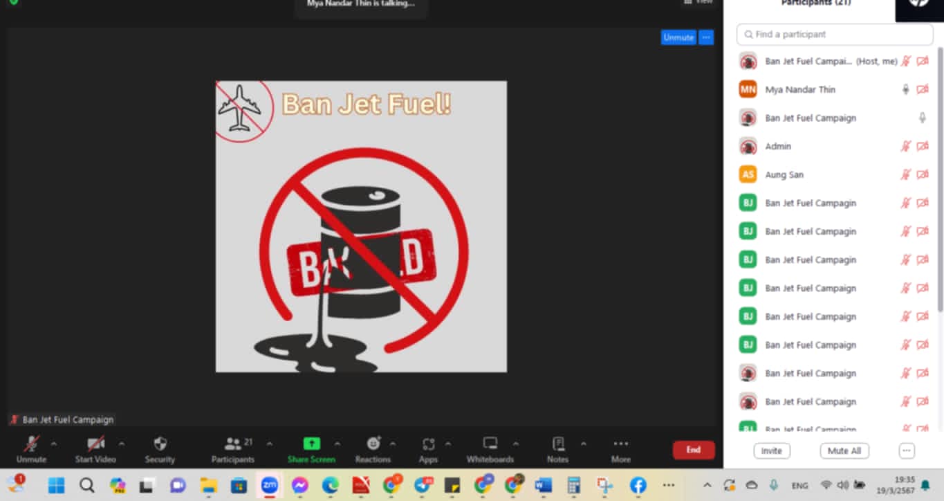
Task: Show hidden system tray icons chevron
Action: 707,485
